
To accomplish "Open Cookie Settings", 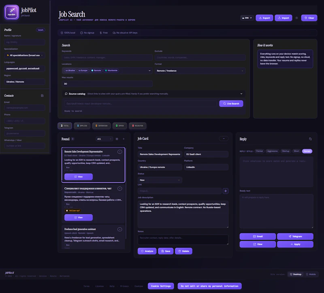I will point(161,286).
